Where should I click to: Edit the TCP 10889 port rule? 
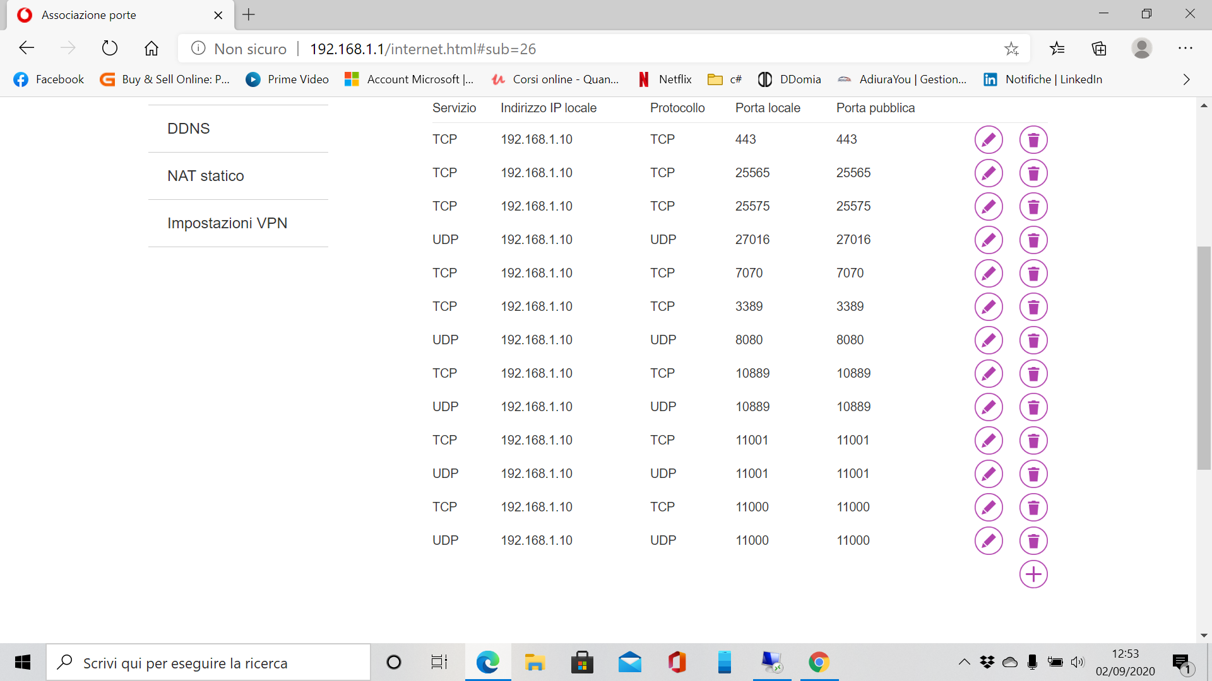989,373
